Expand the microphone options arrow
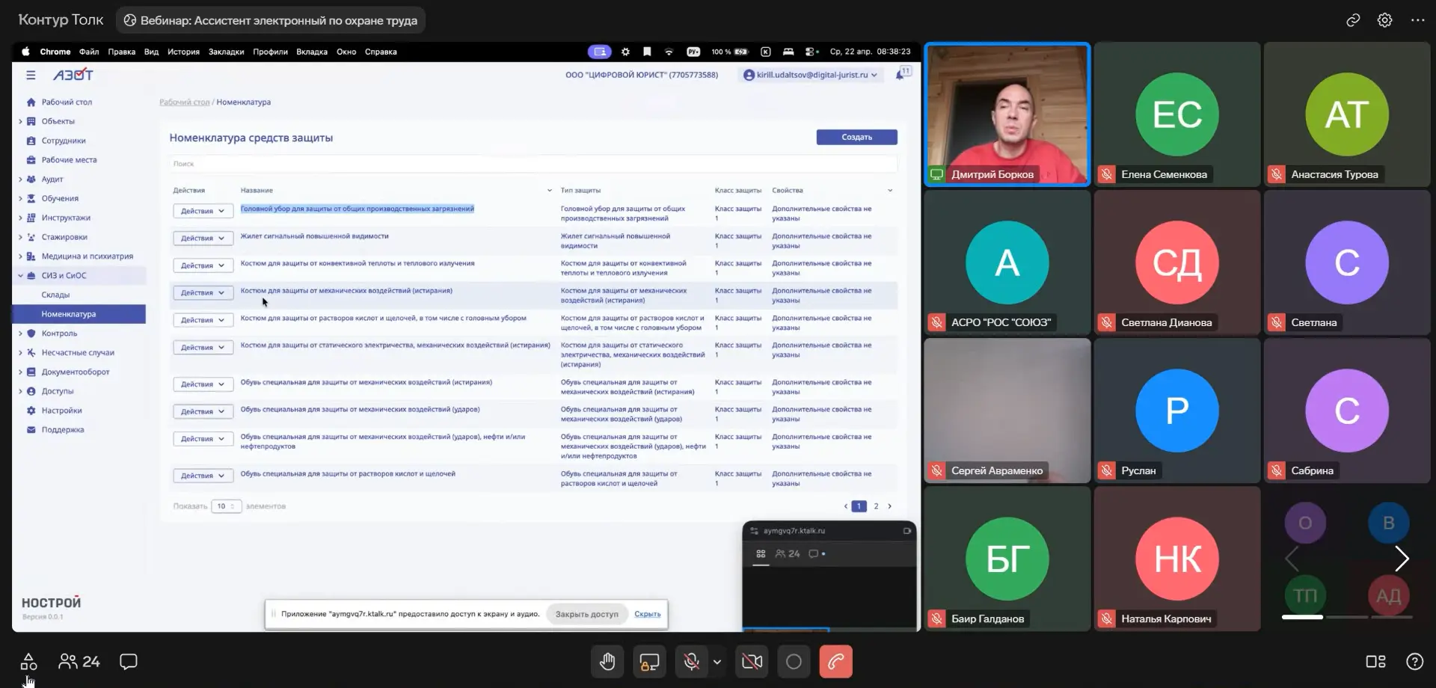Screen dimensions: 1436x688 [717, 662]
